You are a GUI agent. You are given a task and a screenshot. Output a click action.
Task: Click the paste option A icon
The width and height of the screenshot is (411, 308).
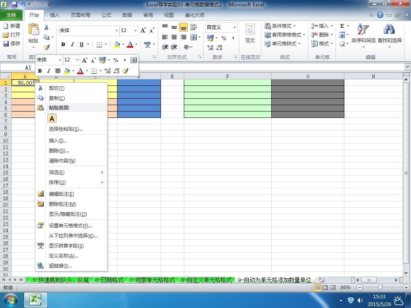click(52, 118)
